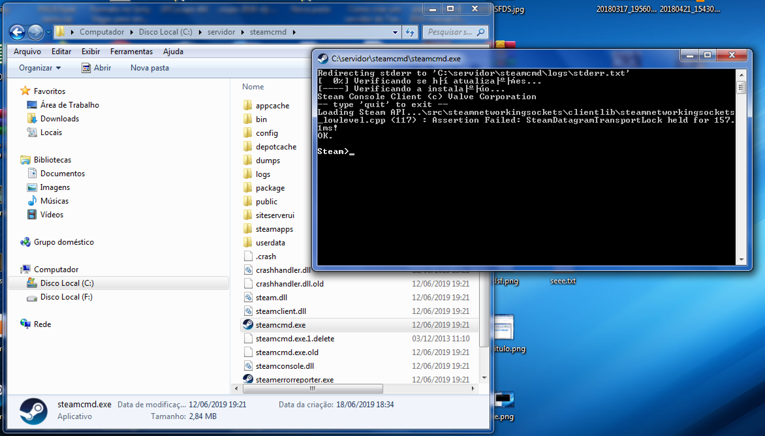Click the Nome column header

253,87
